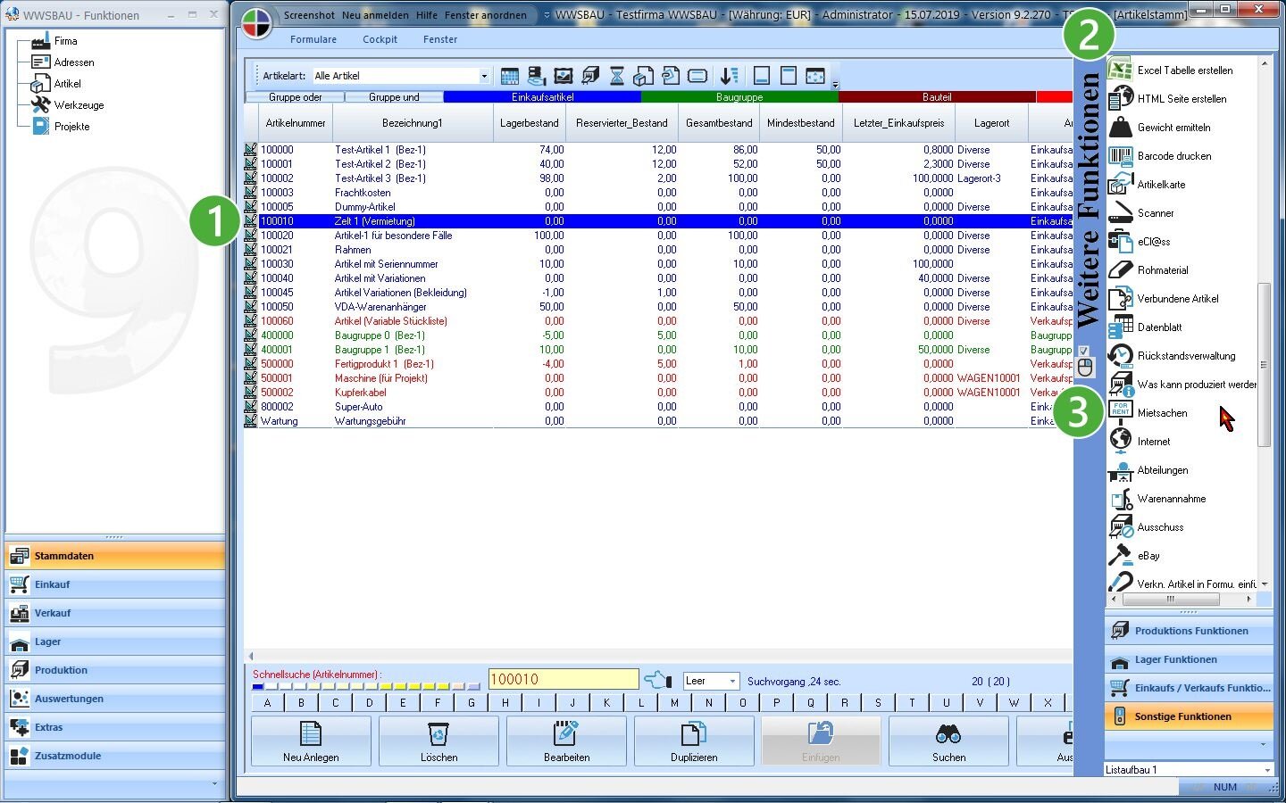Viewport: 1286px width, 803px height.
Task: Open Gewicht ermitteln function
Action: click(1160, 127)
